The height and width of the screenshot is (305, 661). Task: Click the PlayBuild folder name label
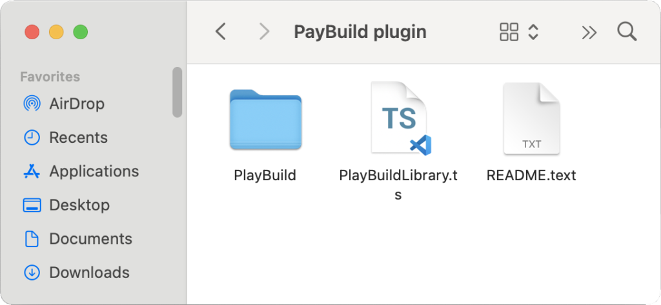[x=265, y=175]
